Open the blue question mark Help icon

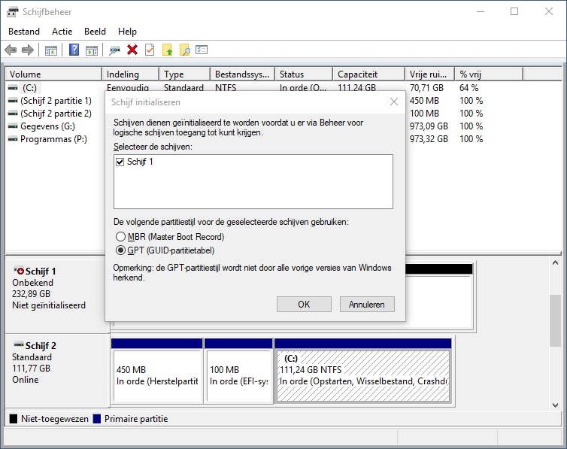click(x=74, y=50)
